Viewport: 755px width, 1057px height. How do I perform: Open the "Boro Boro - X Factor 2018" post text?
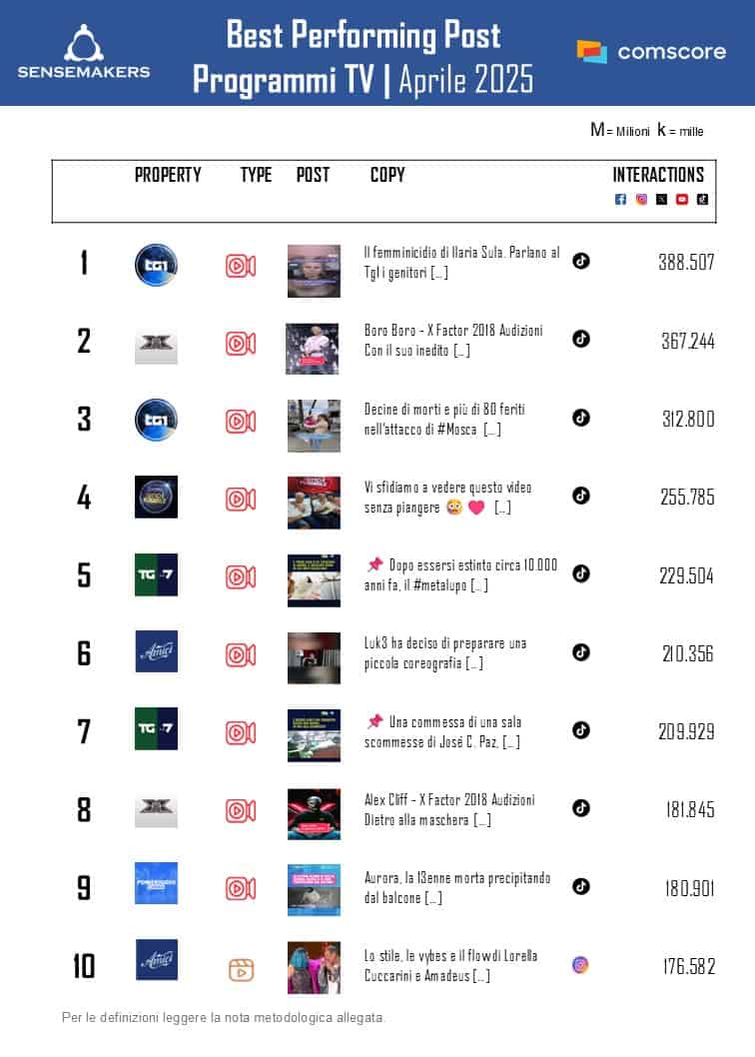454,340
